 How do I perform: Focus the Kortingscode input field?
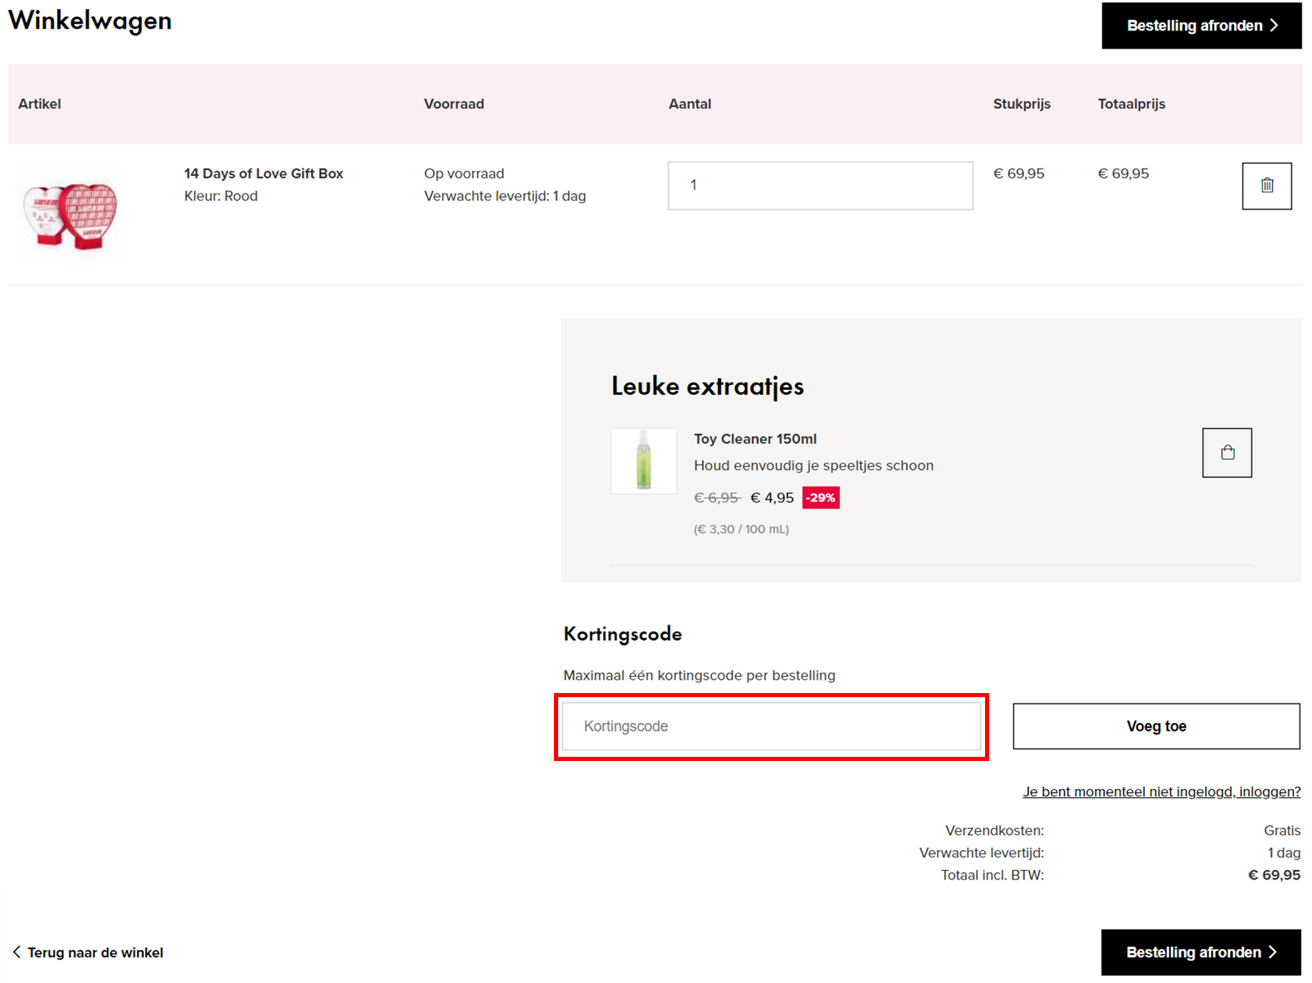tap(771, 726)
